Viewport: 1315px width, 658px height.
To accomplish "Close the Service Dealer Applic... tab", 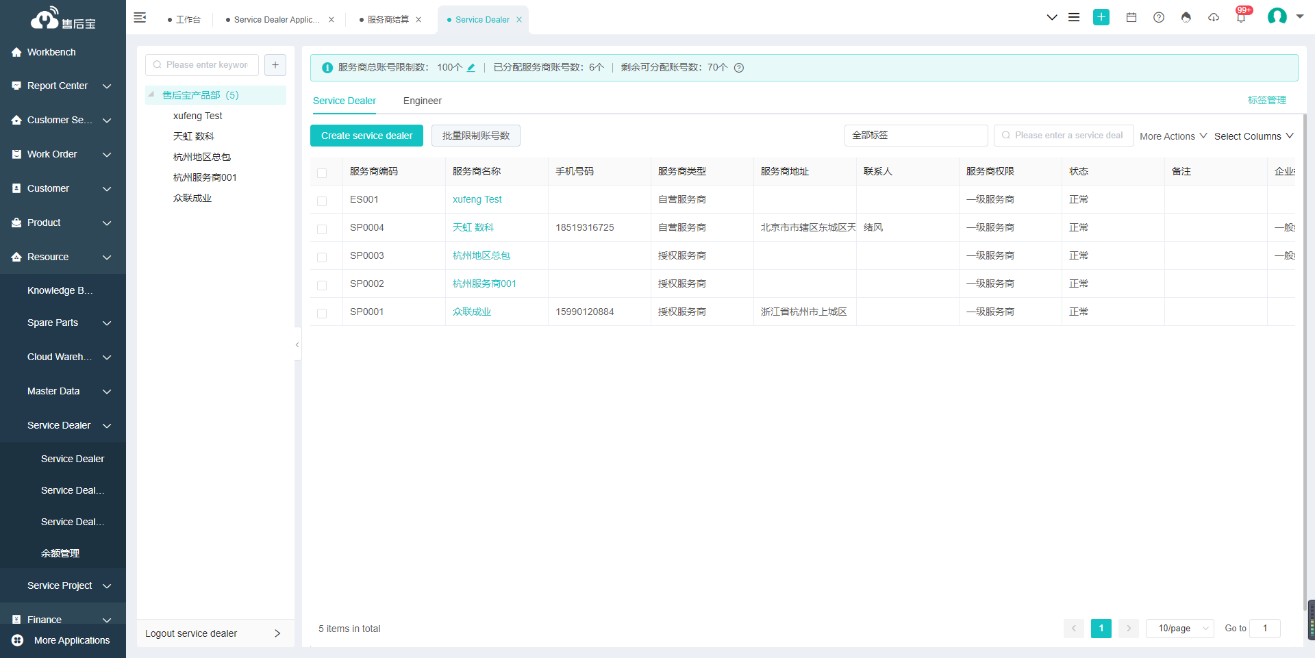I will 331,20.
